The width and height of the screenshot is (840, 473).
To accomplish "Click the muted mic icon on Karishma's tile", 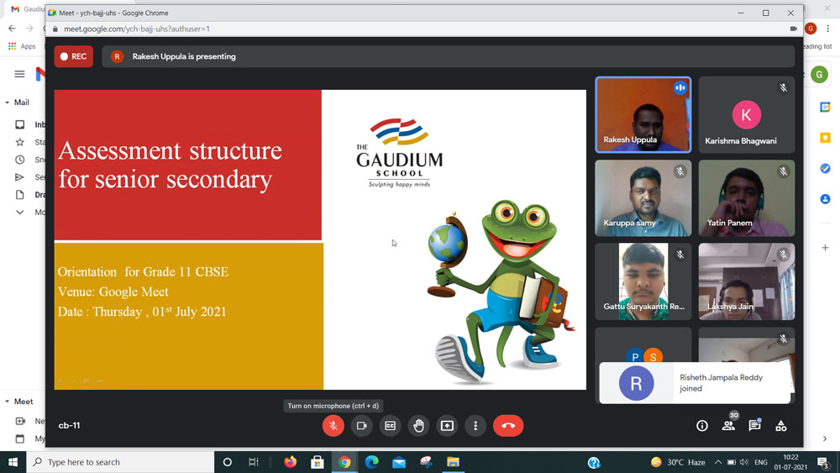I will click(x=783, y=87).
